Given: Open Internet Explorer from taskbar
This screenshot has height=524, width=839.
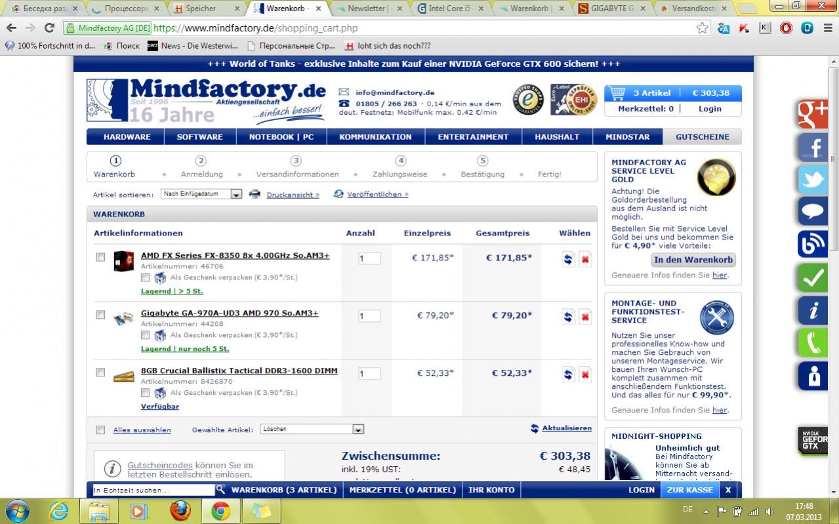Looking at the screenshot, I should (59, 511).
